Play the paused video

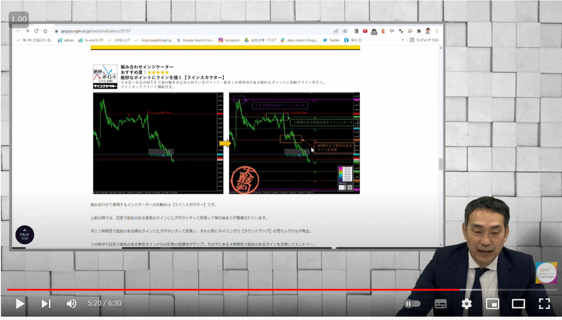click(x=20, y=303)
